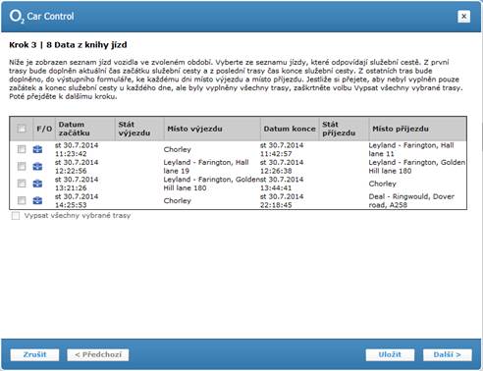Click the F/O column header
483x371 pixels.
[44, 129]
